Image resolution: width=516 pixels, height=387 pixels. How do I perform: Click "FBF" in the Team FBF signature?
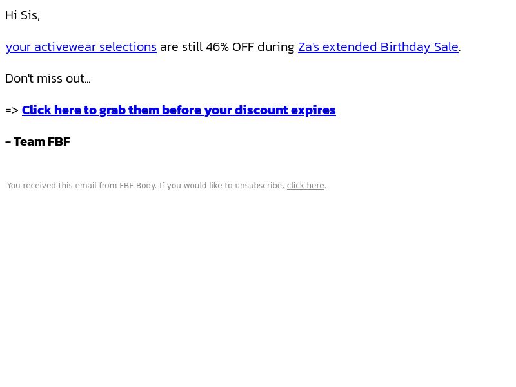(59, 142)
